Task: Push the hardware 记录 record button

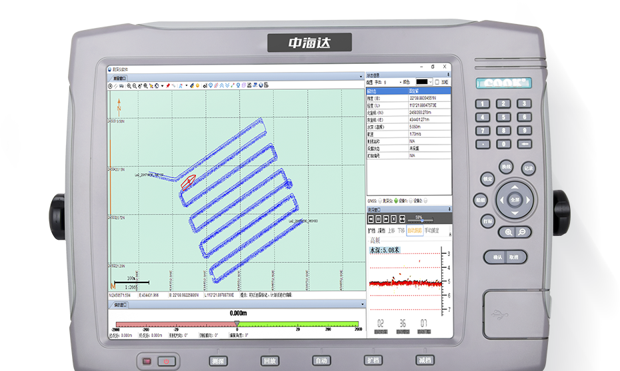Action: tap(528, 169)
